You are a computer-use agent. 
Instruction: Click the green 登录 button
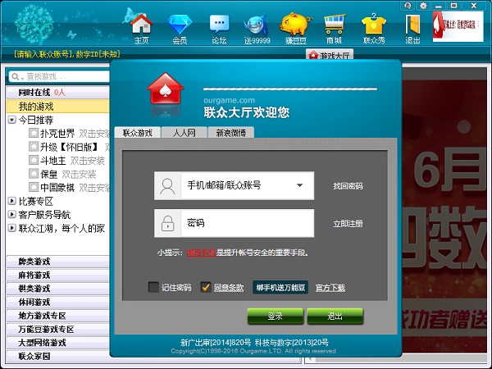click(276, 316)
